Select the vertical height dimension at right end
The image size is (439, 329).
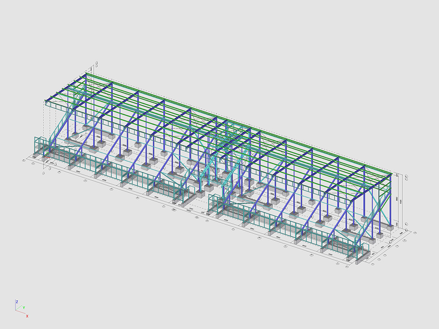(x=401, y=200)
